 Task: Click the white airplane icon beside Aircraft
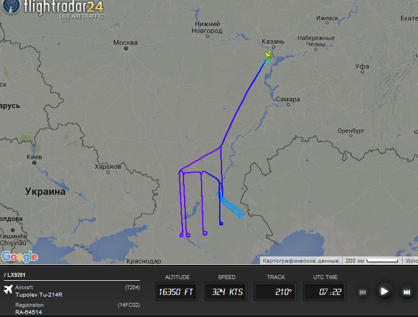click(8, 289)
